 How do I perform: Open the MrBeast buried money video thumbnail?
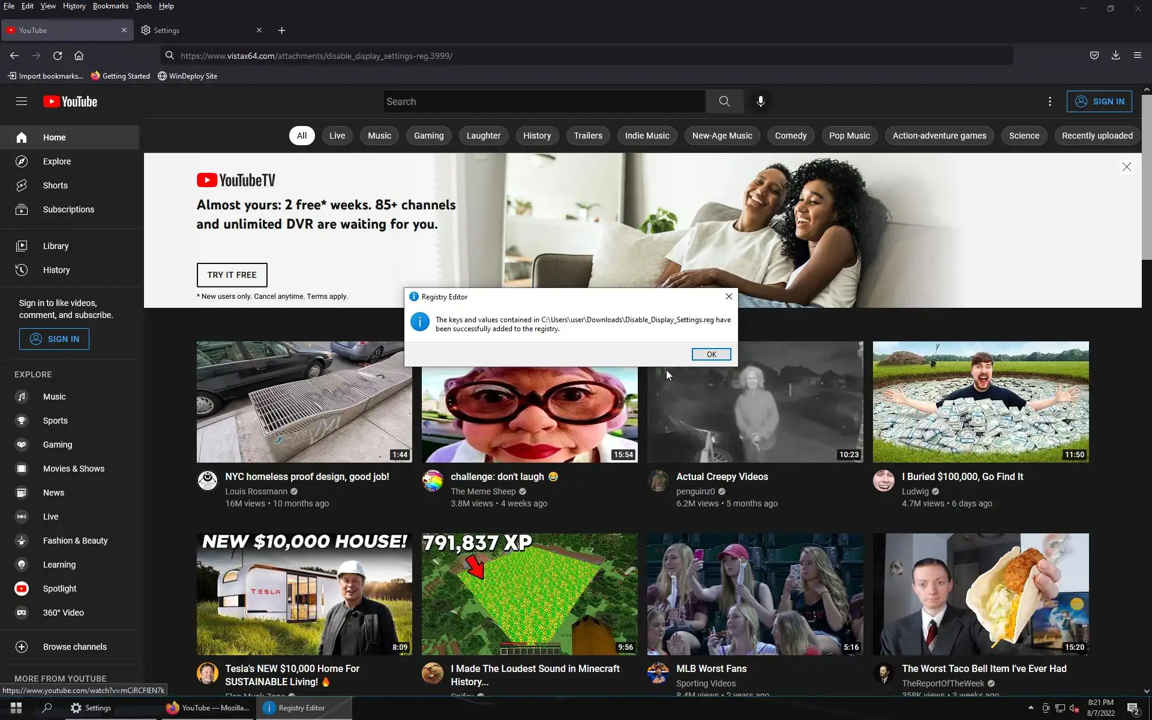(x=980, y=402)
